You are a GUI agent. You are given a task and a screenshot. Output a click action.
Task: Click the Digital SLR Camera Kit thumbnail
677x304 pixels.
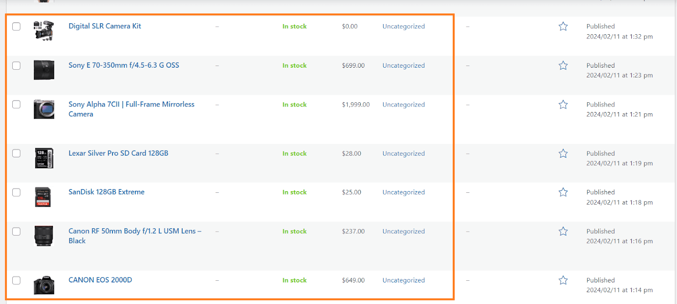44,31
